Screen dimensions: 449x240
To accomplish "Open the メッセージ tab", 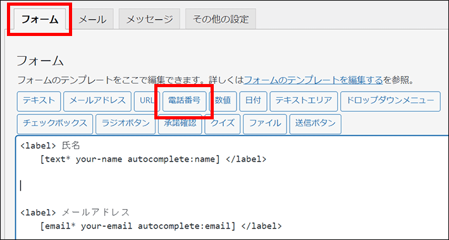I will point(149,19).
